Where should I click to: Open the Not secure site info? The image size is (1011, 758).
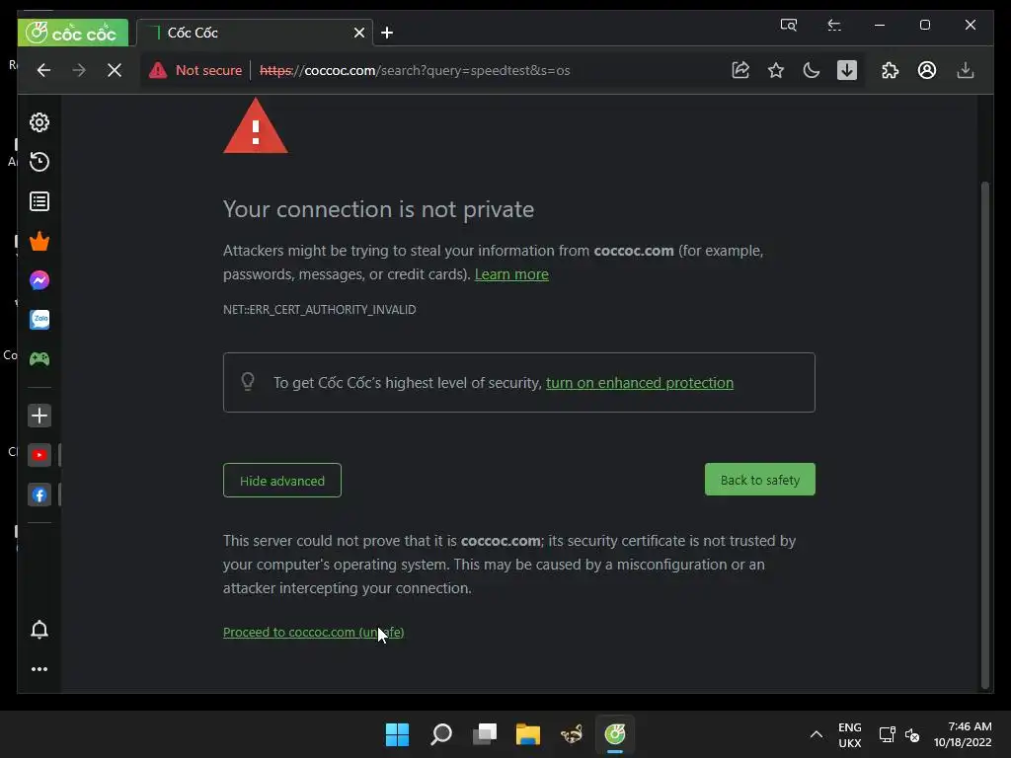194,70
